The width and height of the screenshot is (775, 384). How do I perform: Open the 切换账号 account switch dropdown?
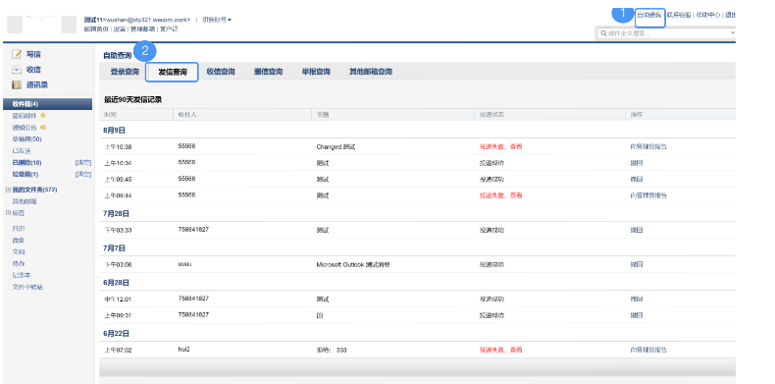click(x=217, y=20)
